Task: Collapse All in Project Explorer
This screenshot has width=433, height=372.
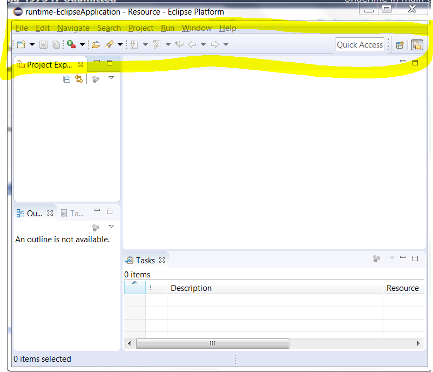Action: (x=66, y=79)
